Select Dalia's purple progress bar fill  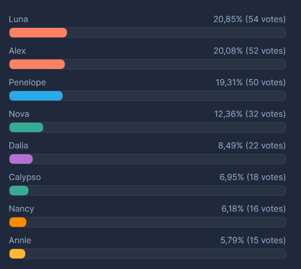pos(21,159)
